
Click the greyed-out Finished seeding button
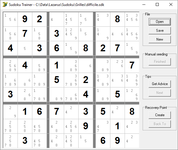160,62
